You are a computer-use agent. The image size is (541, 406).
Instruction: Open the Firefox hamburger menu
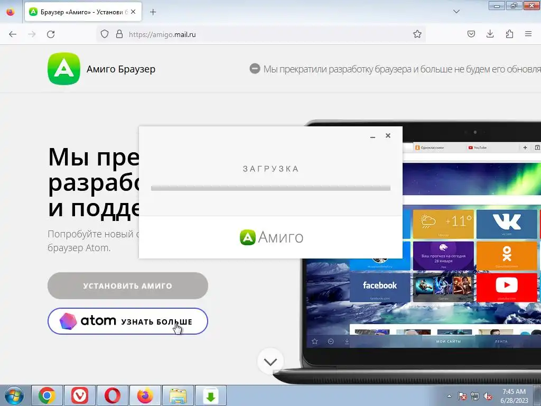[x=528, y=34]
